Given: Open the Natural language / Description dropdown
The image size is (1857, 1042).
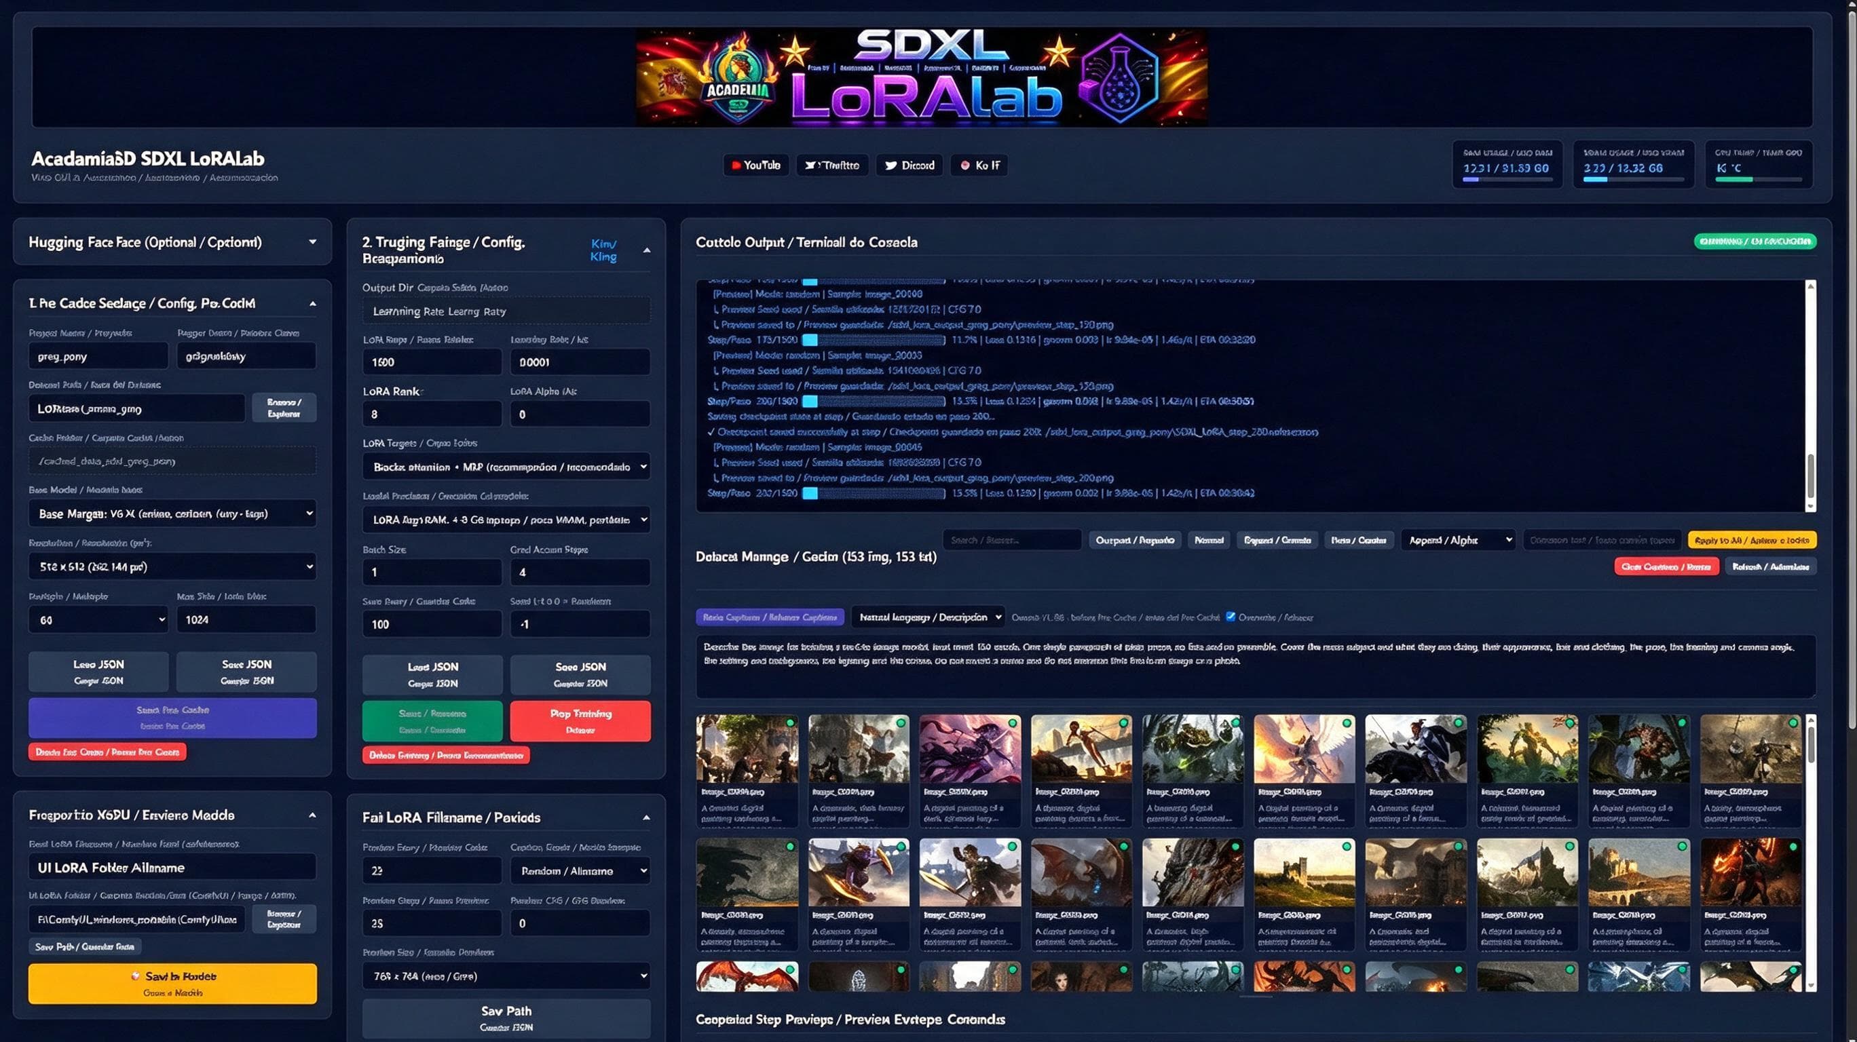Looking at the screenshot, I should [928, 617].
